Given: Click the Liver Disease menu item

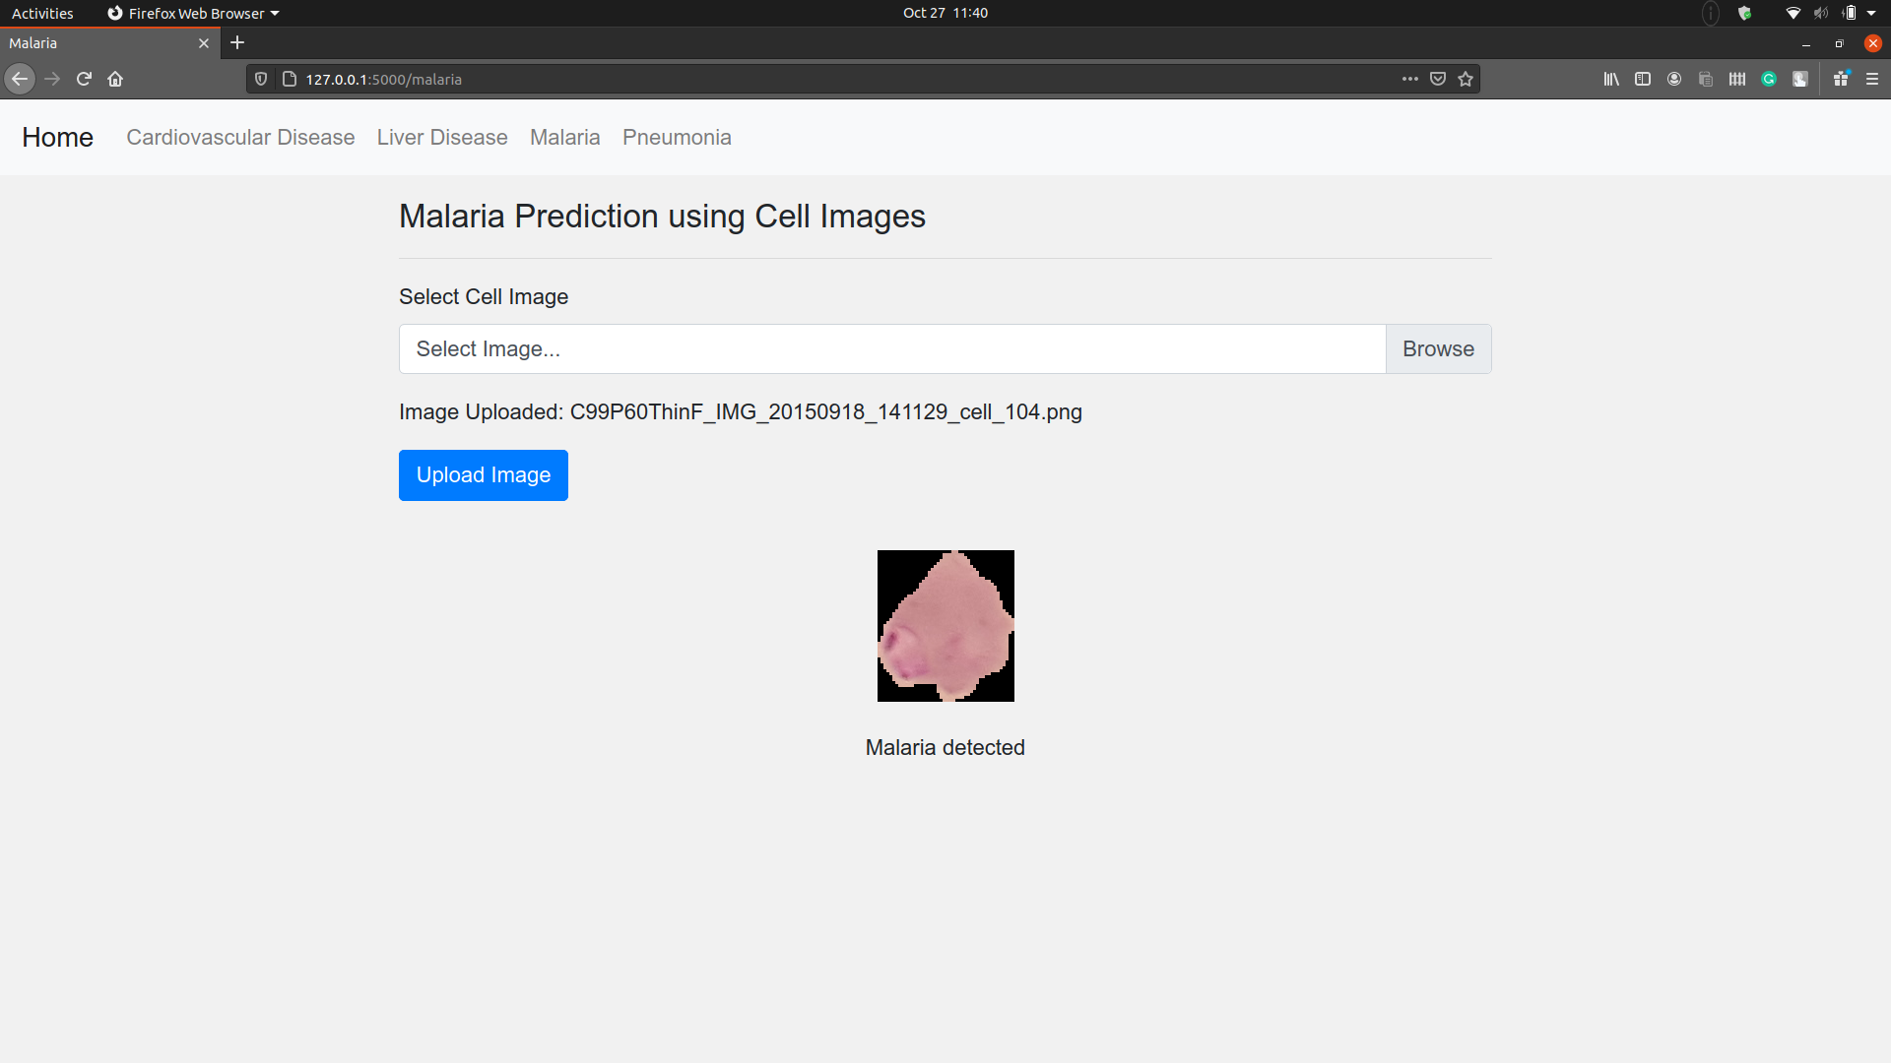Looking at the screenshot, I should pos(441,136).
